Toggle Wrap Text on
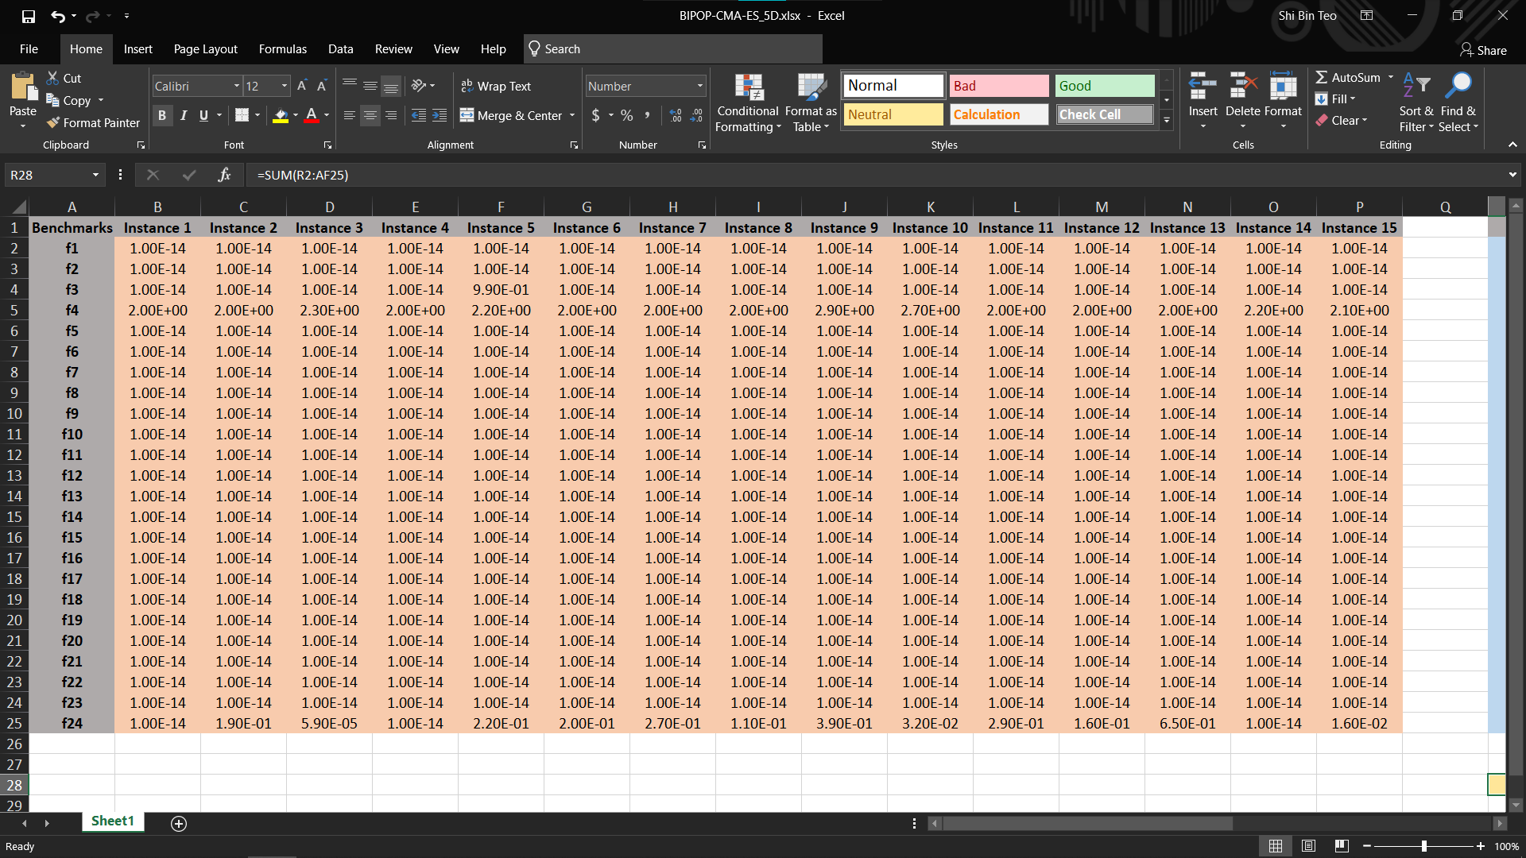The image size is (1526, 858). click(496, 86)
